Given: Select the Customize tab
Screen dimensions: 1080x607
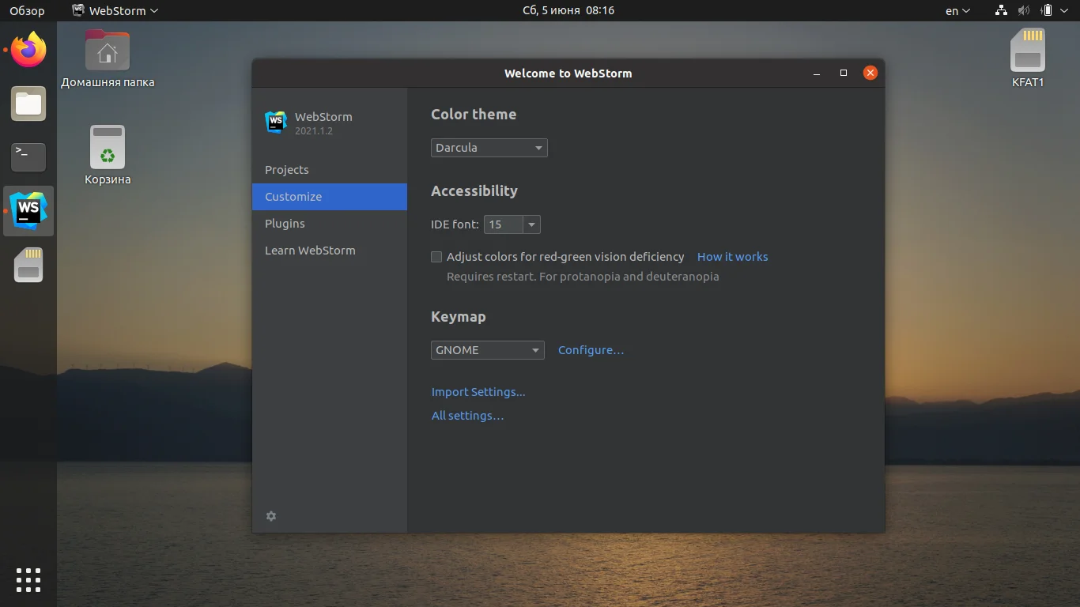Looking at the screenshot, I should pyautogui.click(x=330, y=197).
